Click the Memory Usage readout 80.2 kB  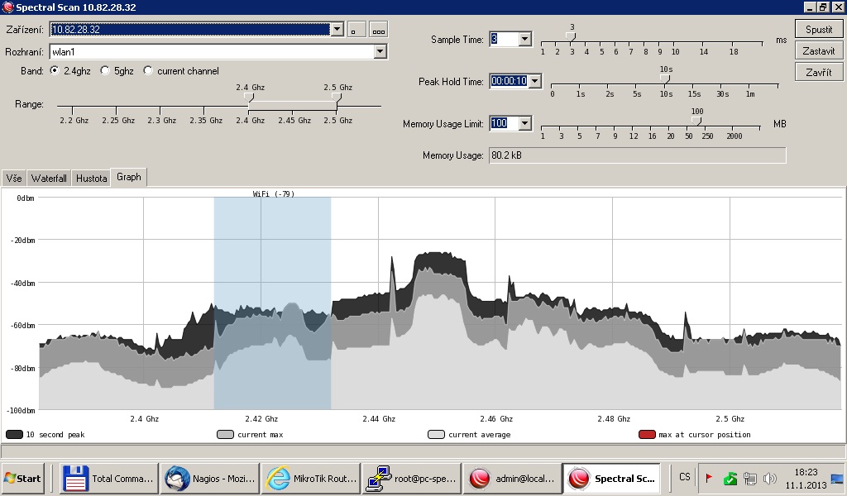(638, 155)
